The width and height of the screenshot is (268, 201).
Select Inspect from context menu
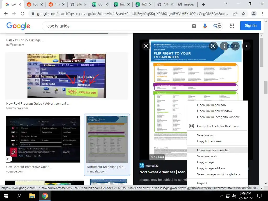217,183
